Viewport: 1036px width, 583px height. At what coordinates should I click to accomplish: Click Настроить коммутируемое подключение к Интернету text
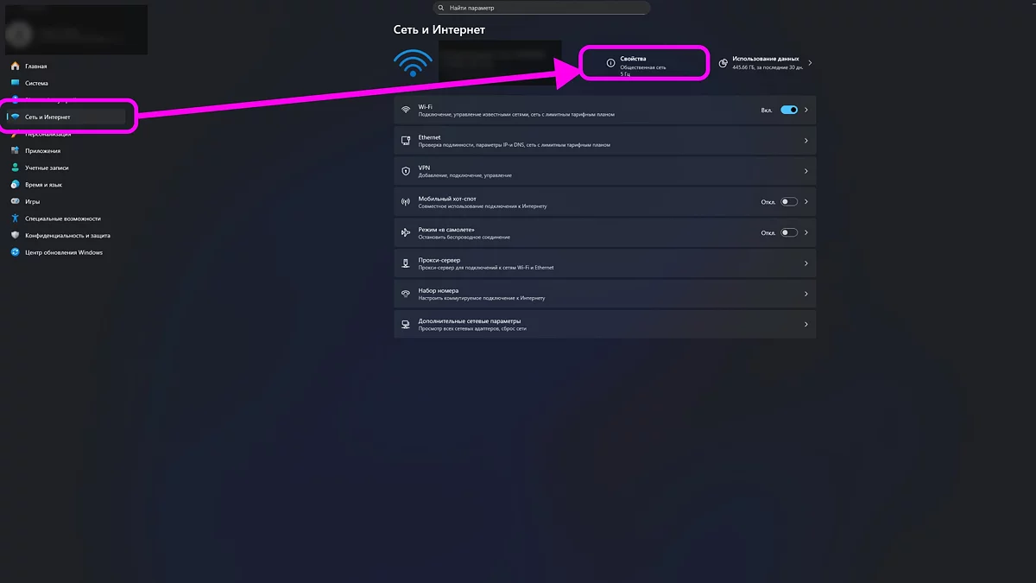pos(482,298)
